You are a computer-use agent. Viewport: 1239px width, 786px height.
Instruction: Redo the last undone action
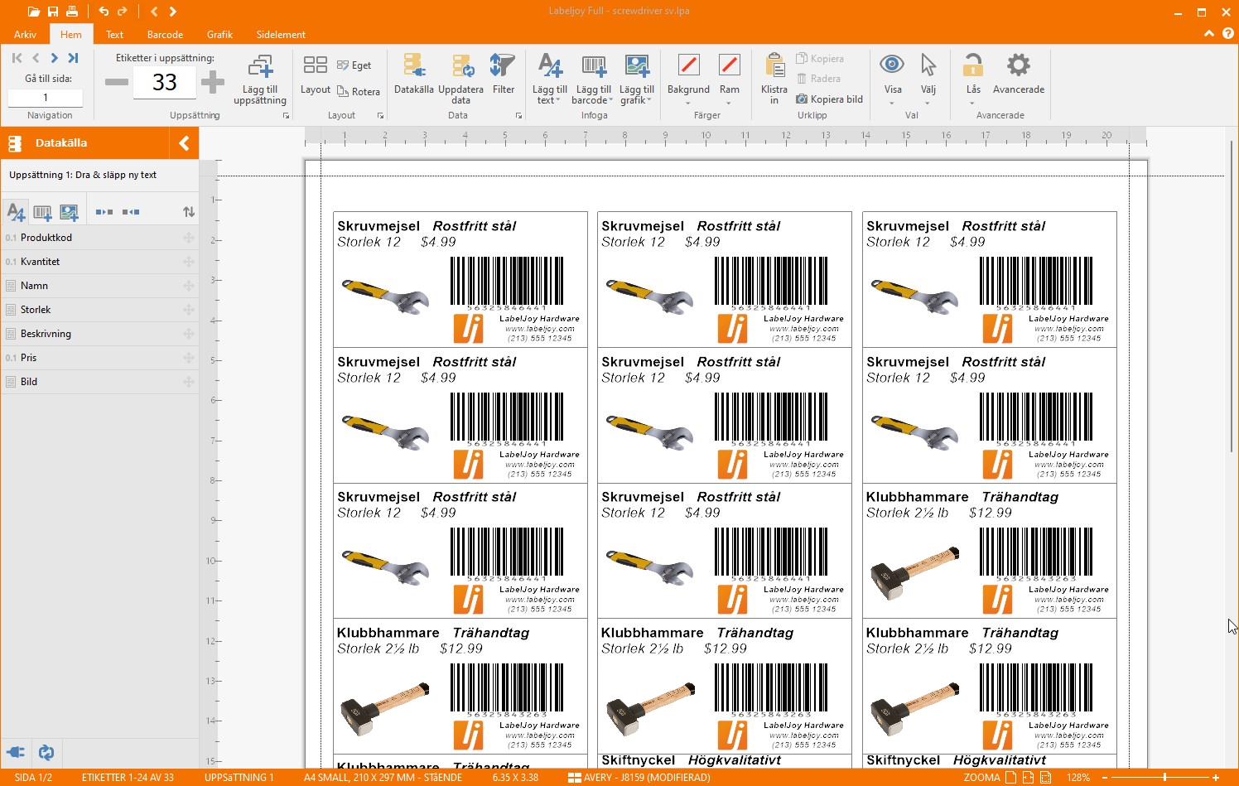pos(123,12)
